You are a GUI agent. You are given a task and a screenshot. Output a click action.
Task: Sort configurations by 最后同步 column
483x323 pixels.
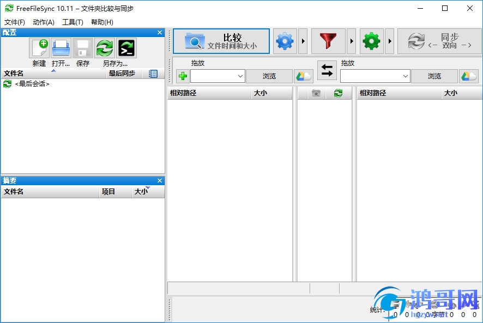(124, 74)
